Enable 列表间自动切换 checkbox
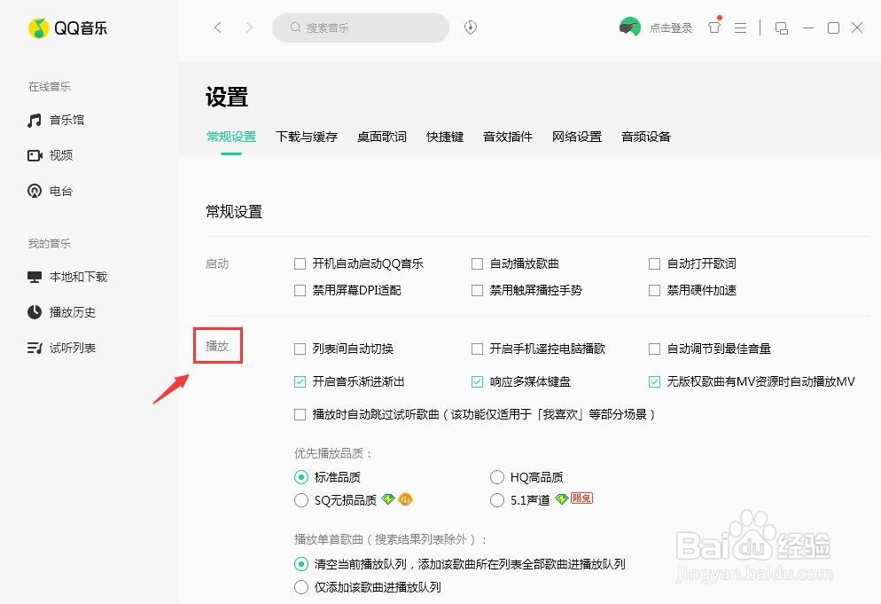Image resolution: width=881 pixels, height=604 pixels. coord(300,349)
